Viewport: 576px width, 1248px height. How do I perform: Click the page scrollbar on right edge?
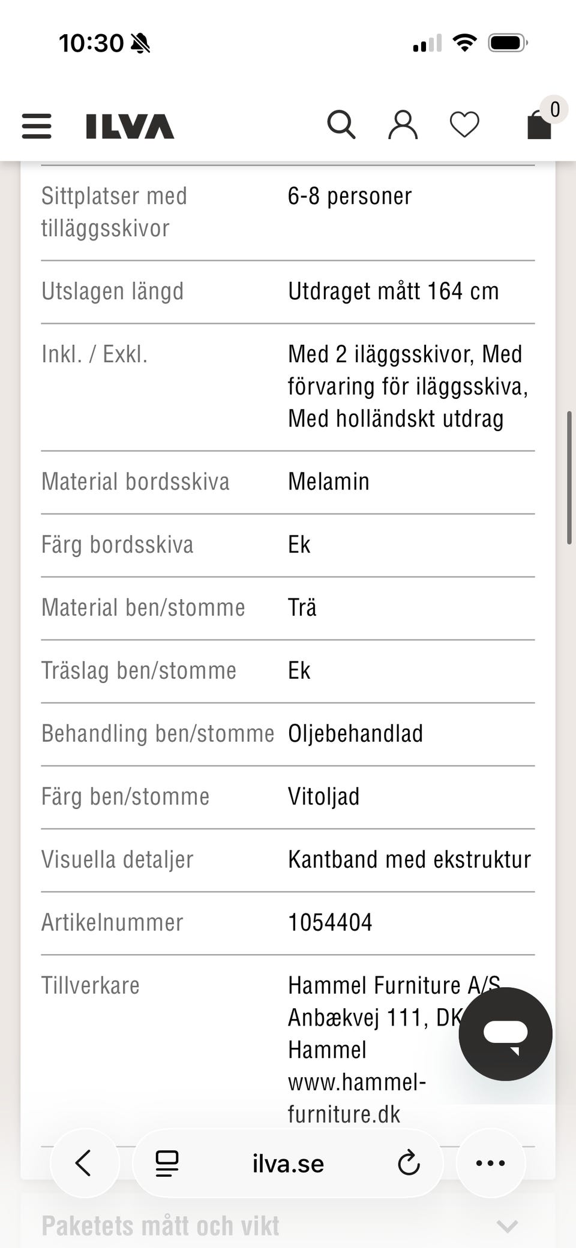[x=569, y=477]
